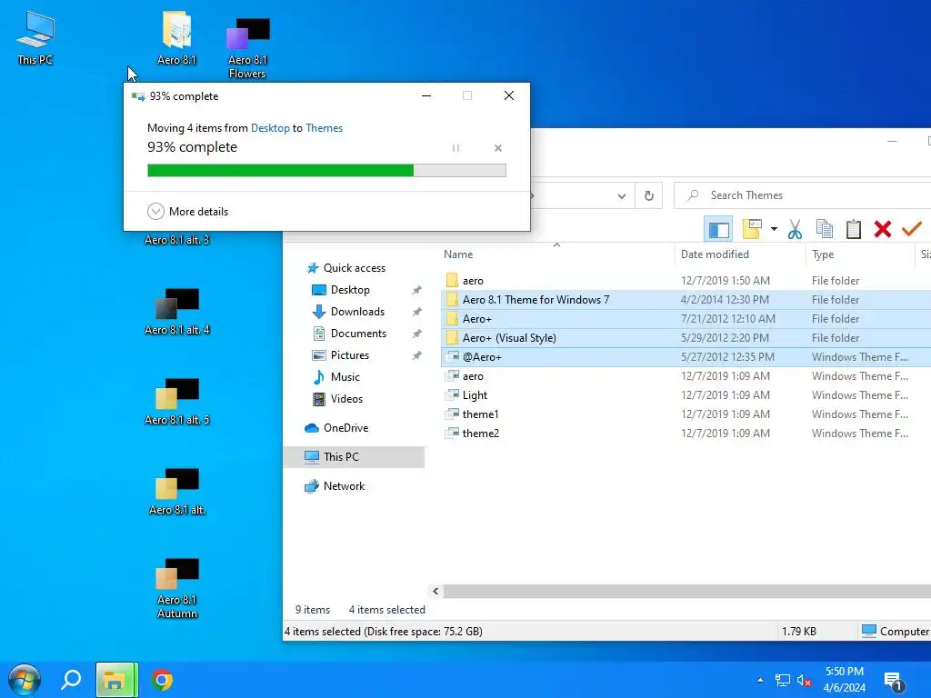Click the green move progress bar
The height and width of the screenshot is (698, 931).
point(326,170)
